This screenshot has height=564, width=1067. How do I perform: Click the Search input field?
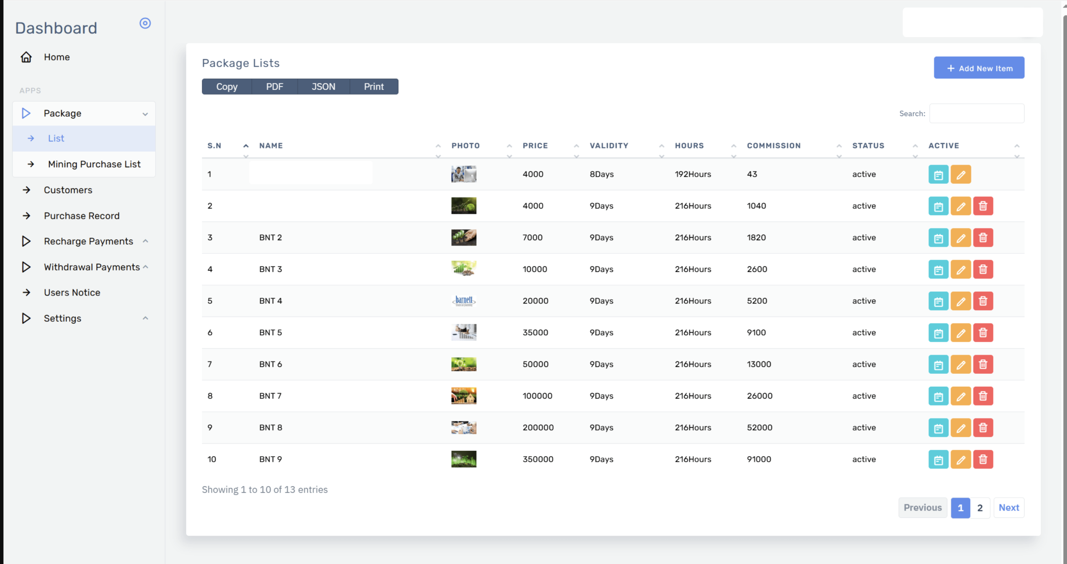click(977, 114)
